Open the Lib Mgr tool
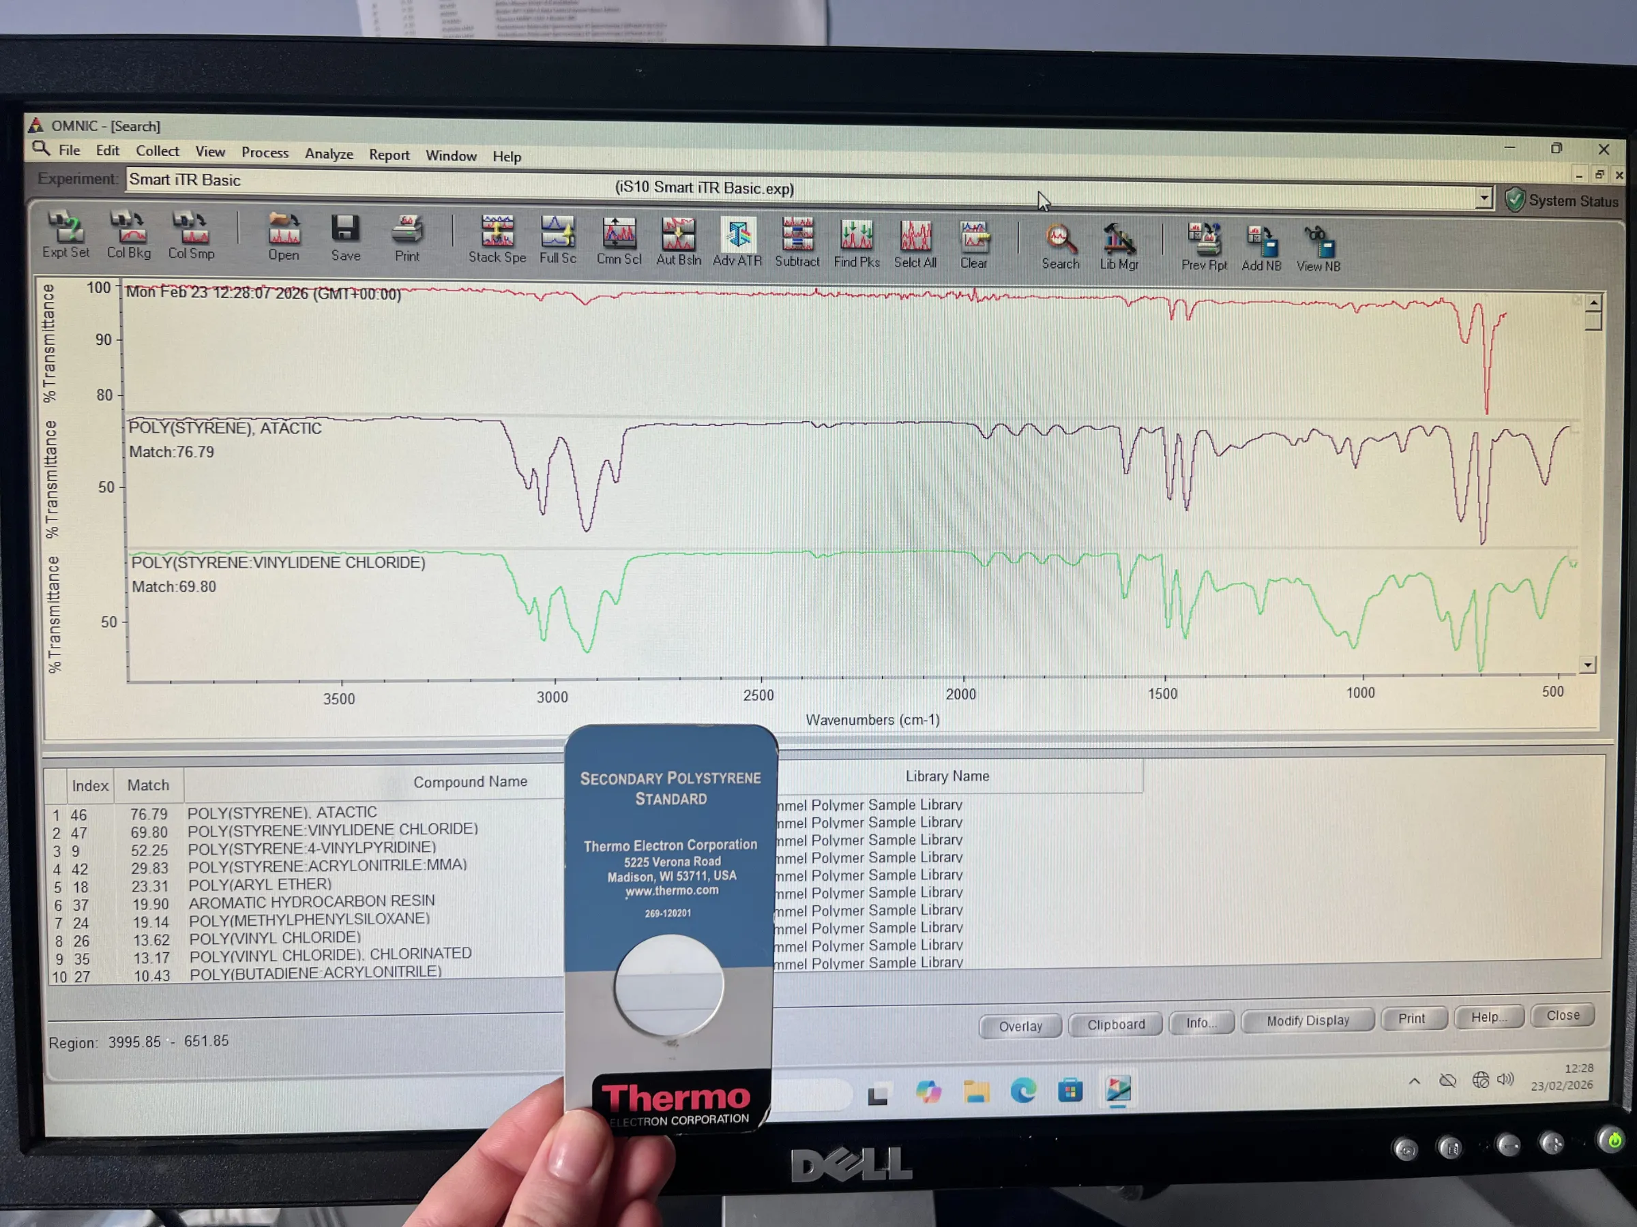 [1118, 247]
